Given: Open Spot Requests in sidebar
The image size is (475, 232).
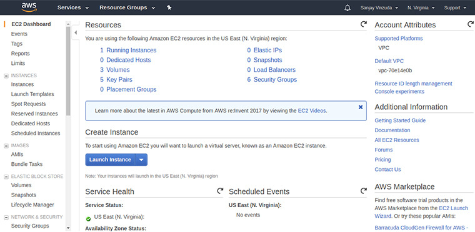Looking at the screenshot, I should pyautogui.click(x=29, y=104).
